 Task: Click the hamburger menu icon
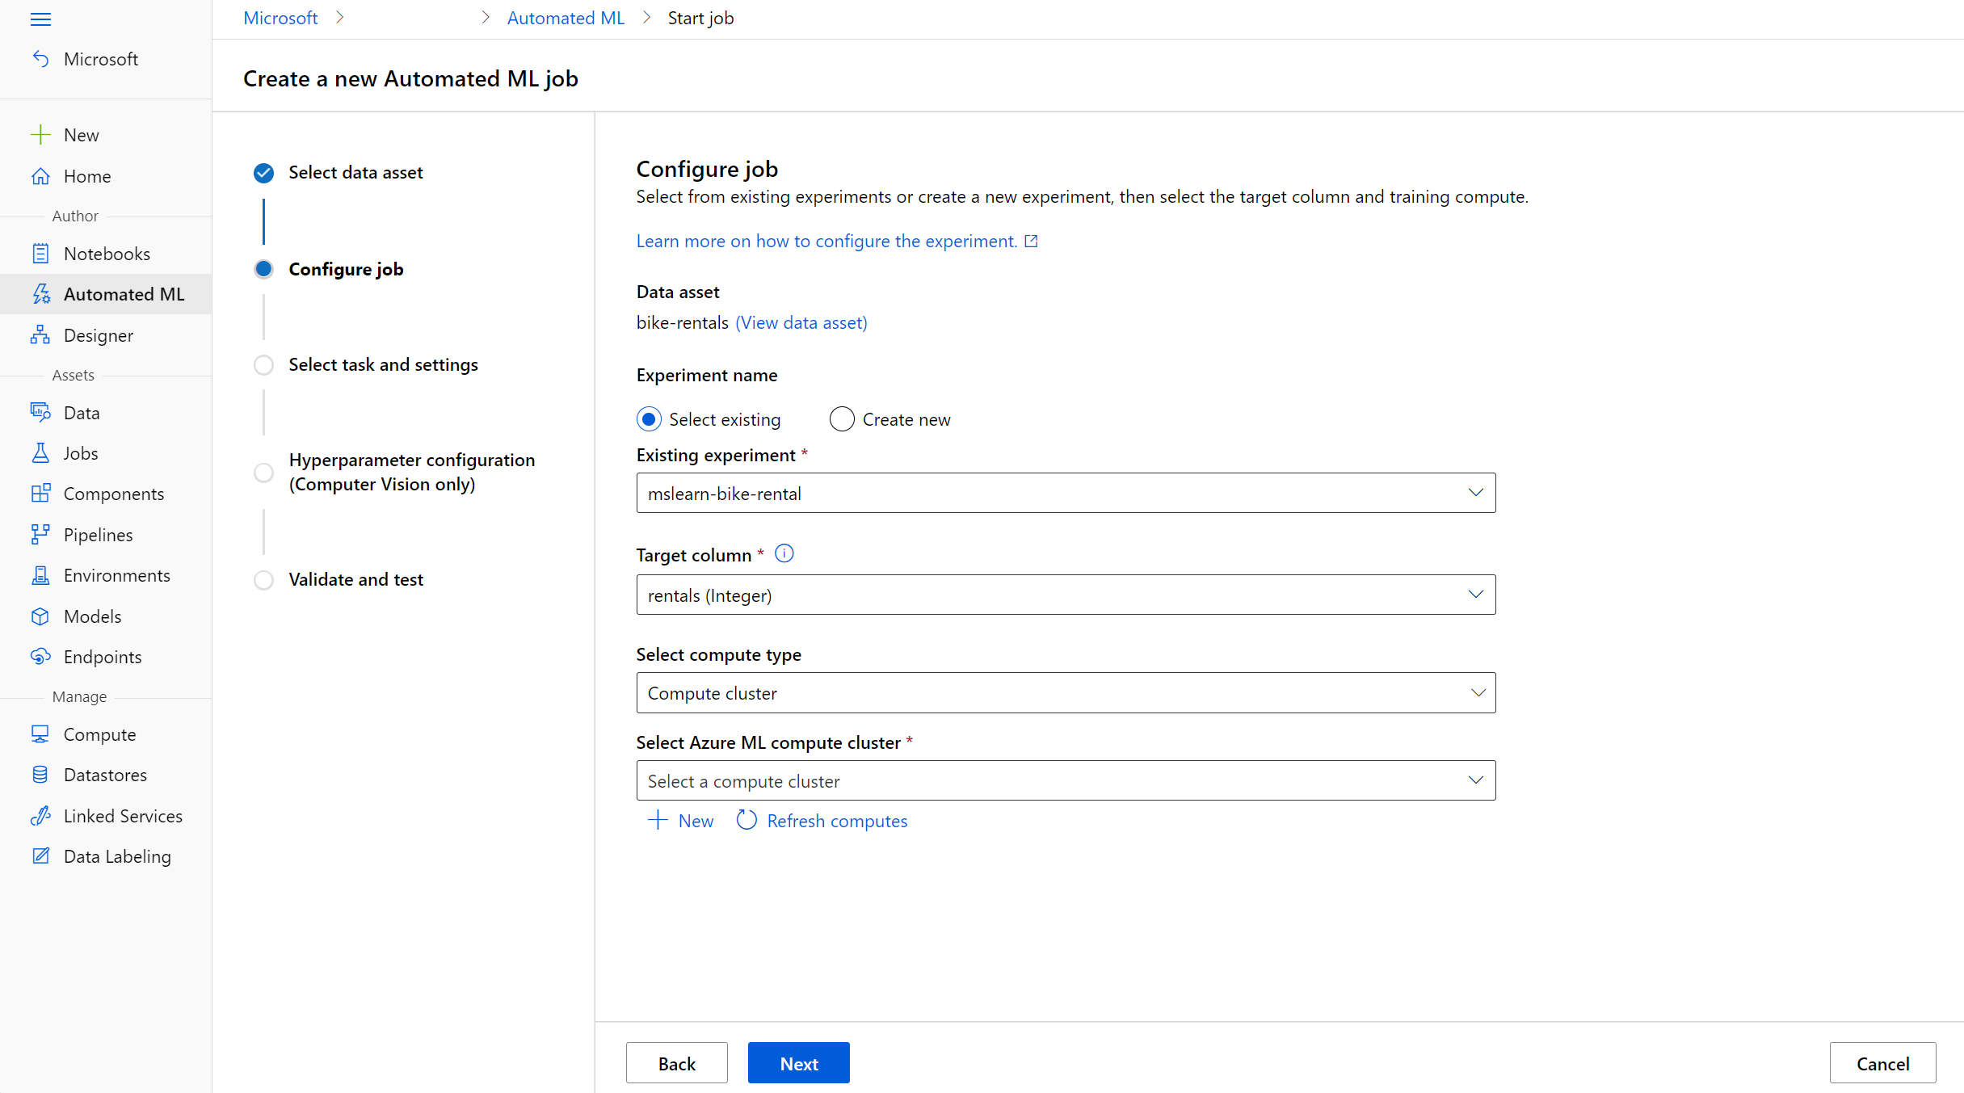[x=40, y=19]
